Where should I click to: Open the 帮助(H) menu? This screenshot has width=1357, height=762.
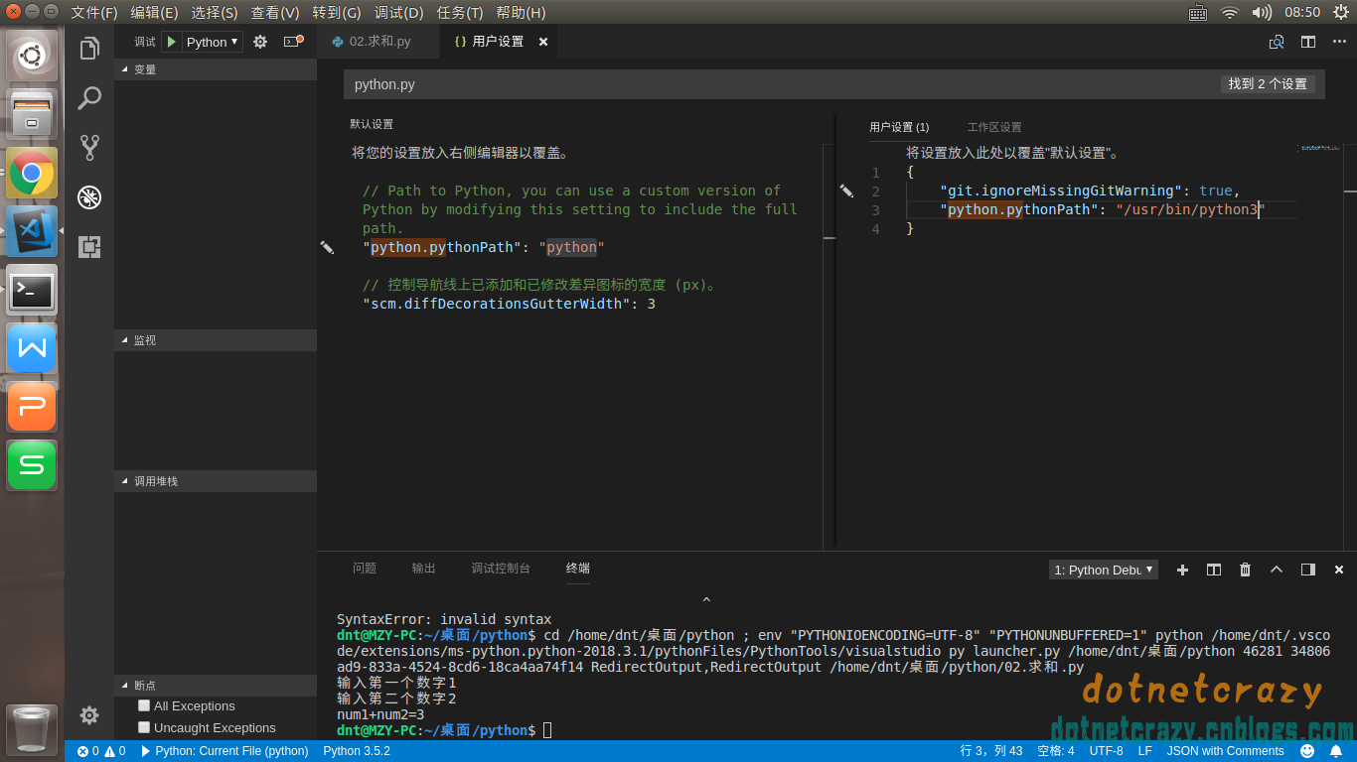click(521, 13)
